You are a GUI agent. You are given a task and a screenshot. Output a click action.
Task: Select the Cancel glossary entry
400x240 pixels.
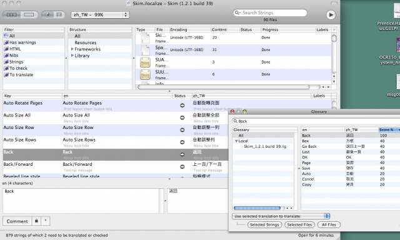[x=351, y=179]
